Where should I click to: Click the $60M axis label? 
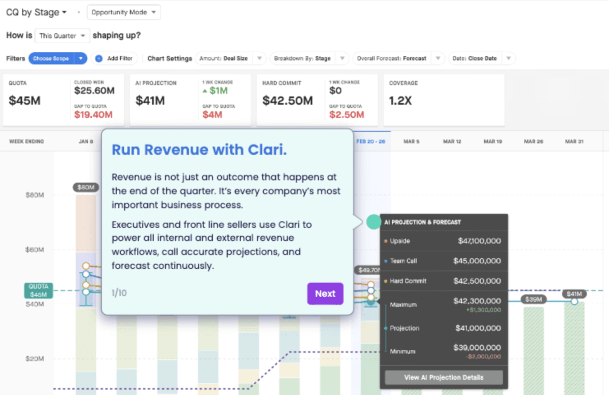(x=35, y=249)
